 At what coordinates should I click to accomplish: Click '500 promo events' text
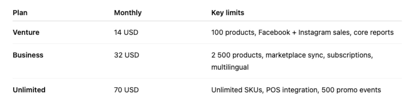[x=351, y=90]
